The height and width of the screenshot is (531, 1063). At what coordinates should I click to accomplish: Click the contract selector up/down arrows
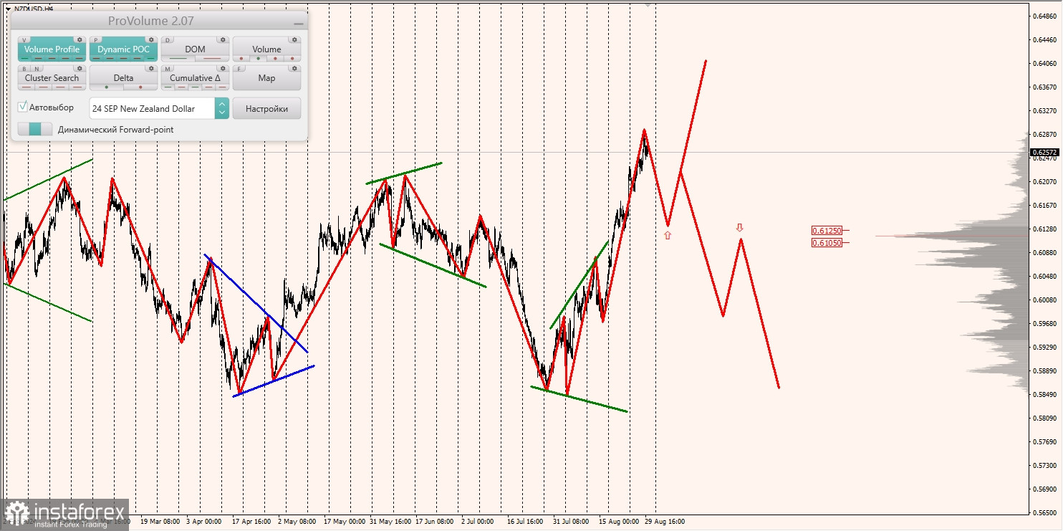coord(222,108)
